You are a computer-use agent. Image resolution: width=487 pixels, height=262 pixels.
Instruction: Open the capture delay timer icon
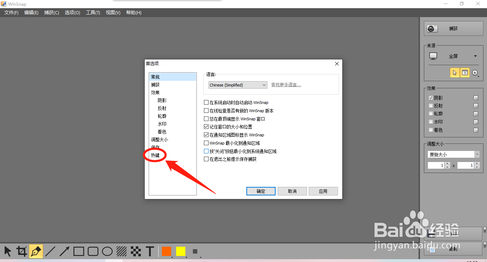point(475,73)
